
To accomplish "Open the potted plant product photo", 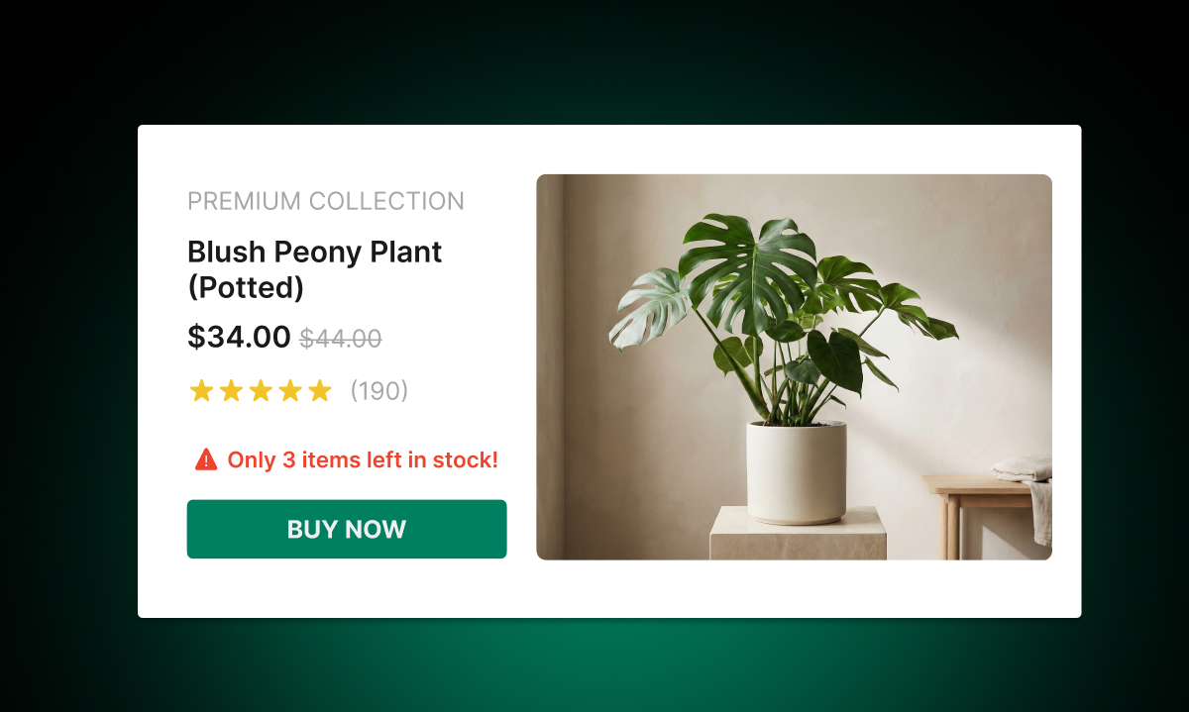I will tap(793, 366).
